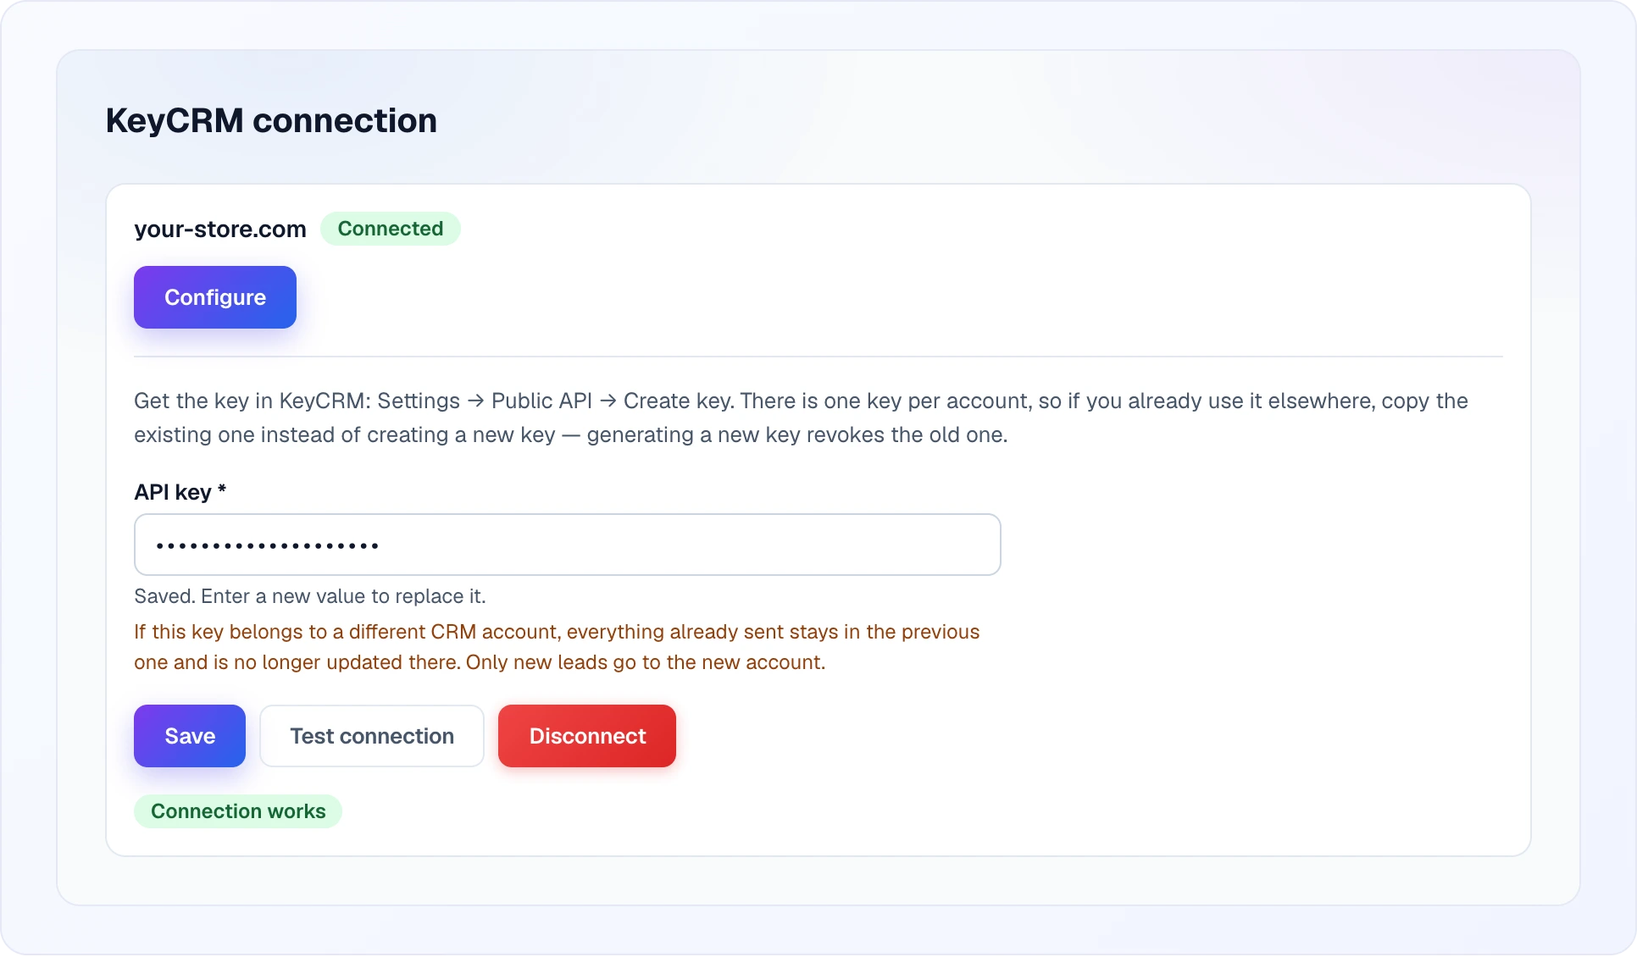Image resolution: width=1637 pixels, height=957 pixels.
Task: Click the KeyCRM connection heading
Action: [x=271, y=121]
